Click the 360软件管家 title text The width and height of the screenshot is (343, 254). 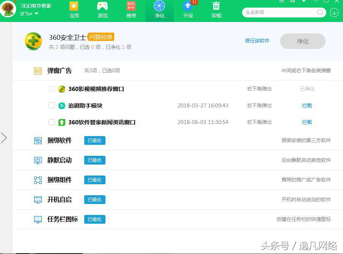tap(36, 6)
